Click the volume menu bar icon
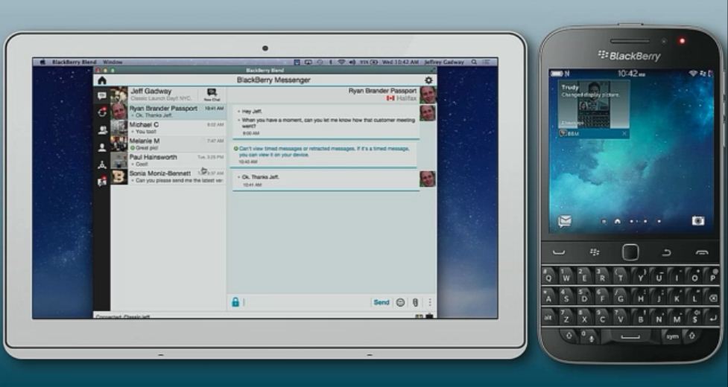 (352, 62)
